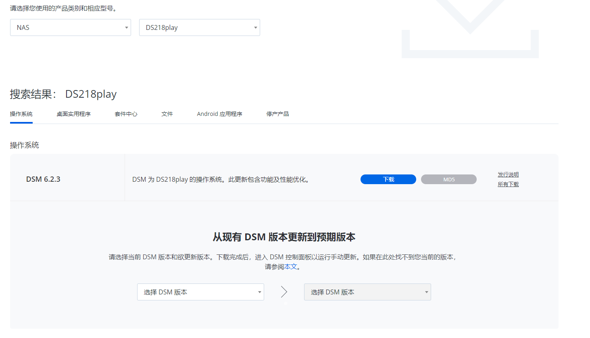Open the 发行说明 release notes link
Image resolution: width=590 pixels, height=338 pixels.
pos(508,174)
